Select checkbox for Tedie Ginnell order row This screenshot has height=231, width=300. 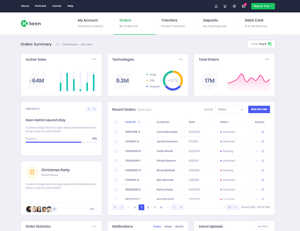click(116, 151)
